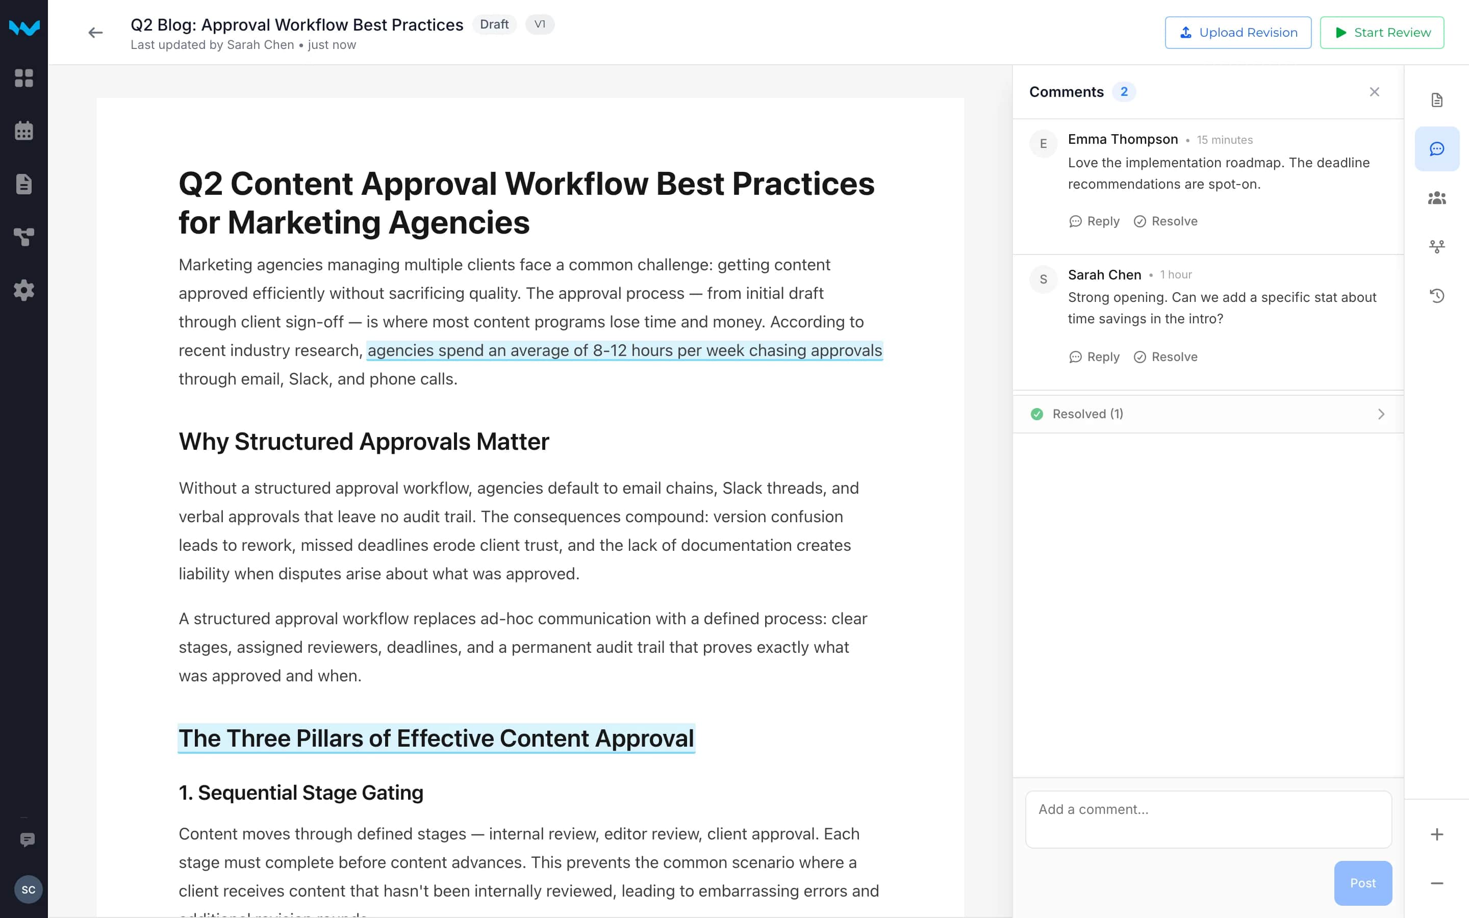
Task: Click highlighted text about 8-12 hours
Action: 625,350
